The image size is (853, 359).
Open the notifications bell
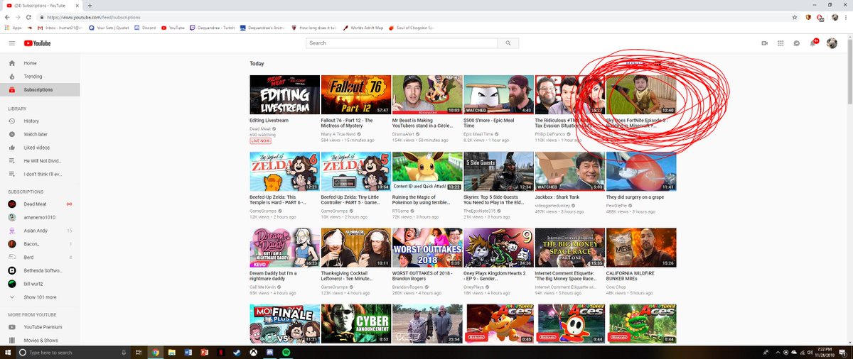click(x=814, y=43)
